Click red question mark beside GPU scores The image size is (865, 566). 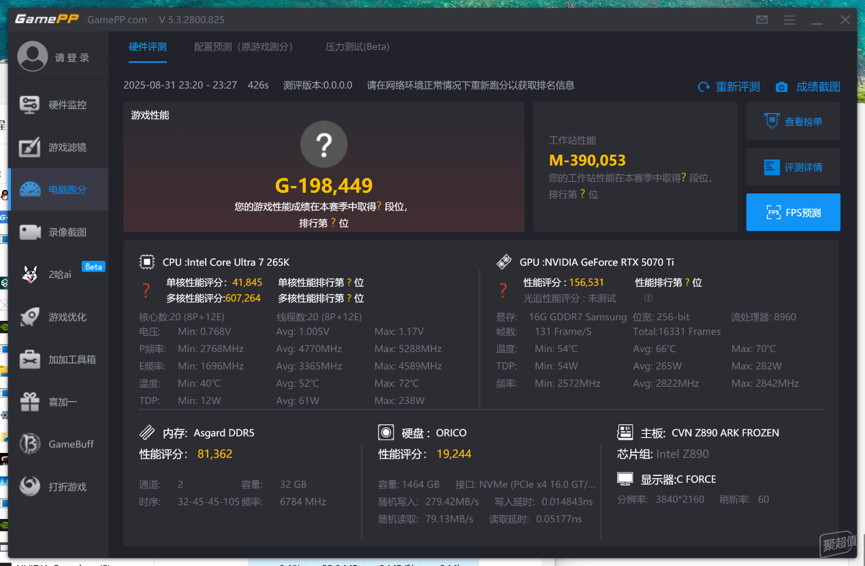[x=503, y=290]
